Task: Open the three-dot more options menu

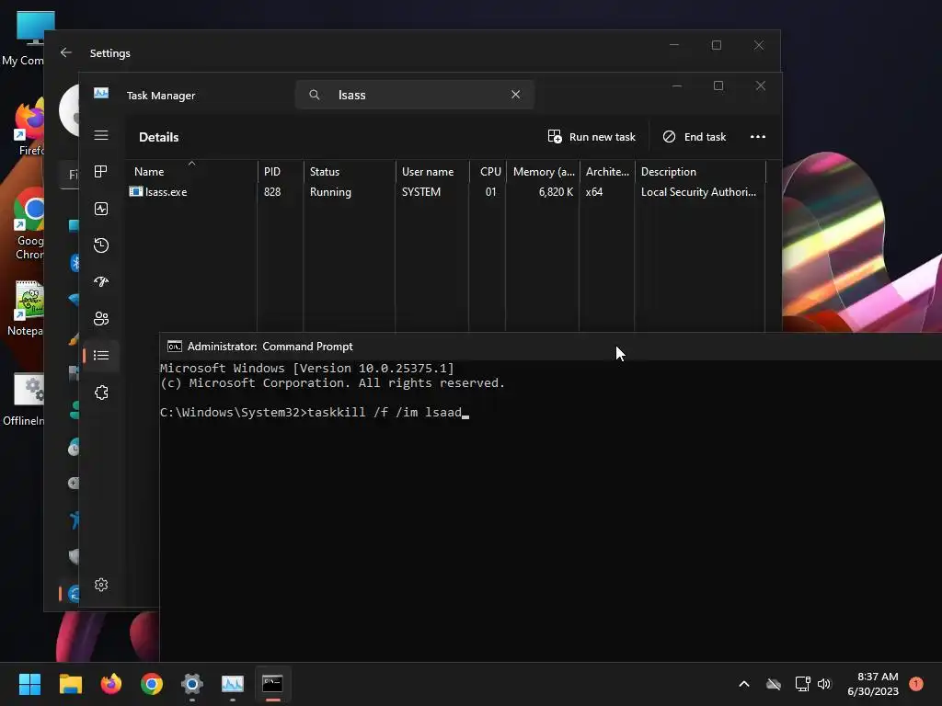Action: click(x=758, y=137)
